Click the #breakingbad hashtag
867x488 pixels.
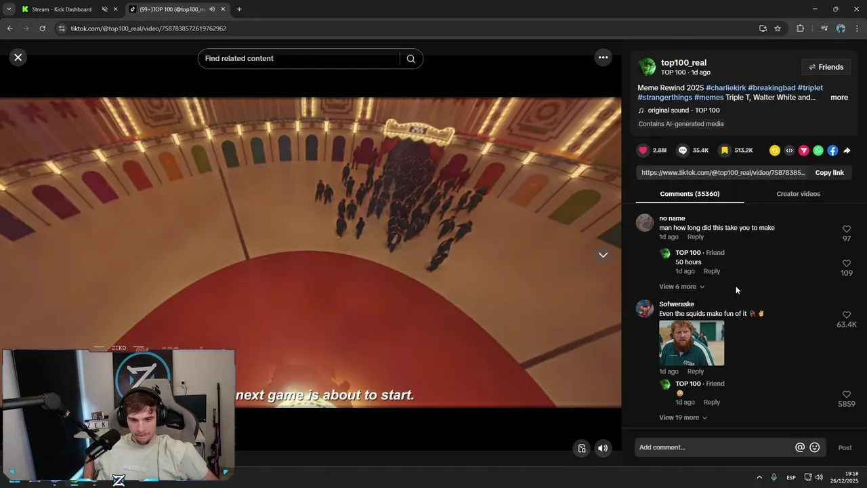[771, 88]
